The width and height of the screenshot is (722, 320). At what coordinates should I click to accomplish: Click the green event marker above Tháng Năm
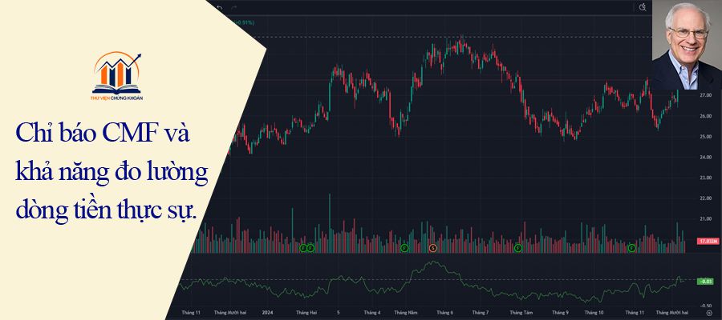pyautogui.click(x=404, y=248)
